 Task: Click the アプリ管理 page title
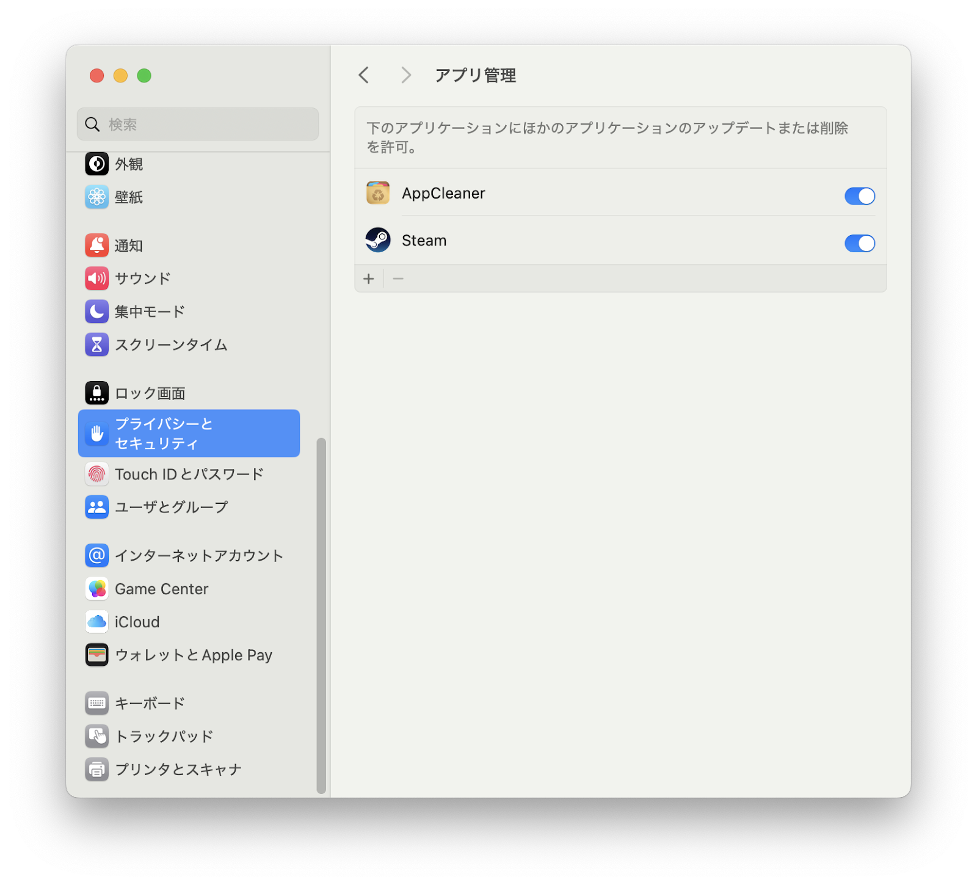(x=476, y=75)
